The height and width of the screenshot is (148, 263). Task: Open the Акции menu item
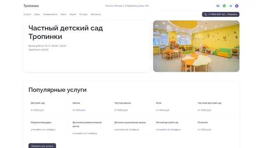pos(73,14)
